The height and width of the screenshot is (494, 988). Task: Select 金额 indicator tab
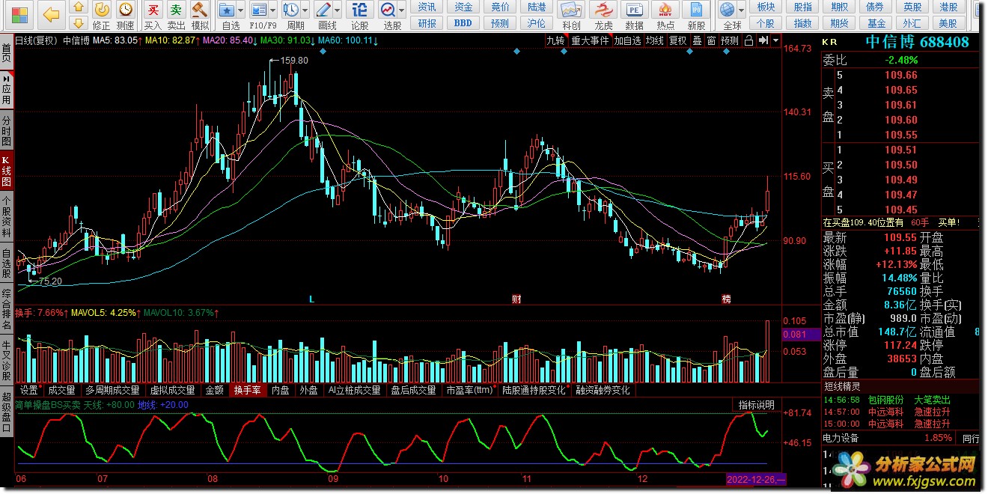(215, 390)
